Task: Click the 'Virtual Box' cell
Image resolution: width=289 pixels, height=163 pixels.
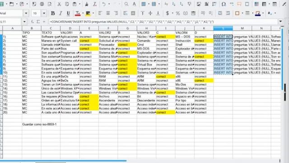Action: pos(146,64)
